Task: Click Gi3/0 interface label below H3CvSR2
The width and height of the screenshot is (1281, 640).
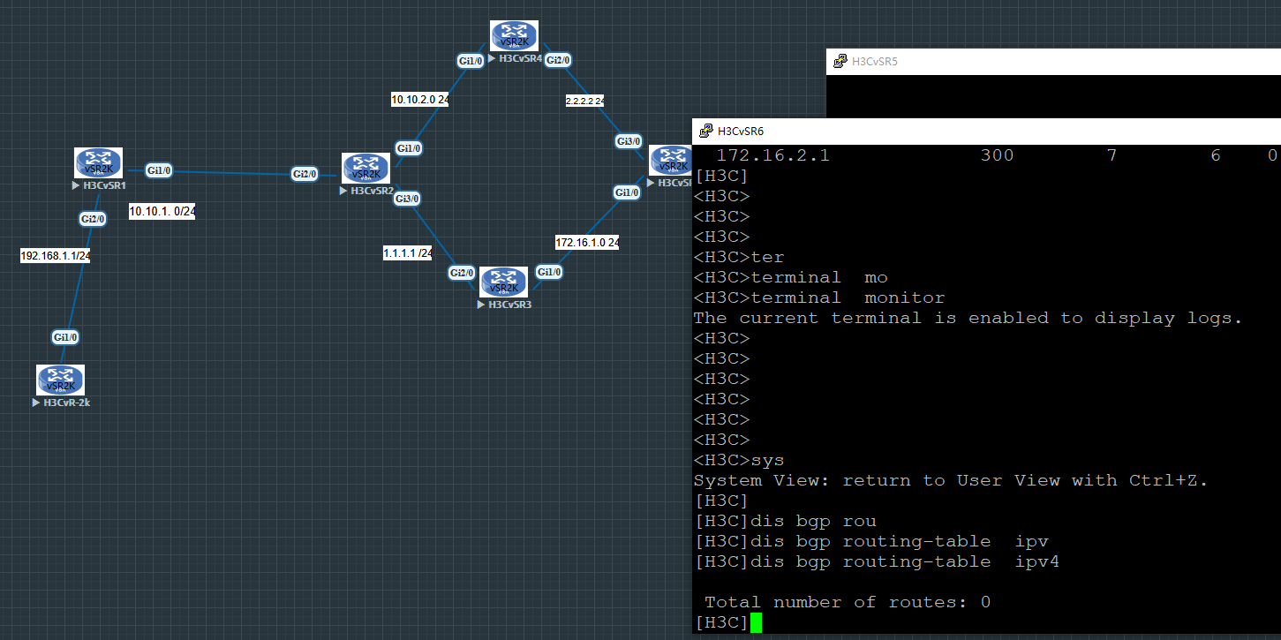Action: click(407, 199)
